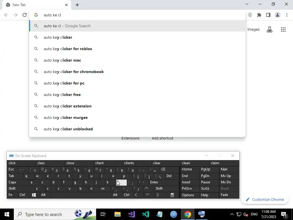Open Visual Studio Code from taskbar
This screenshot has width=293, height=220.
pyautogui.click(x=146, y=214)
